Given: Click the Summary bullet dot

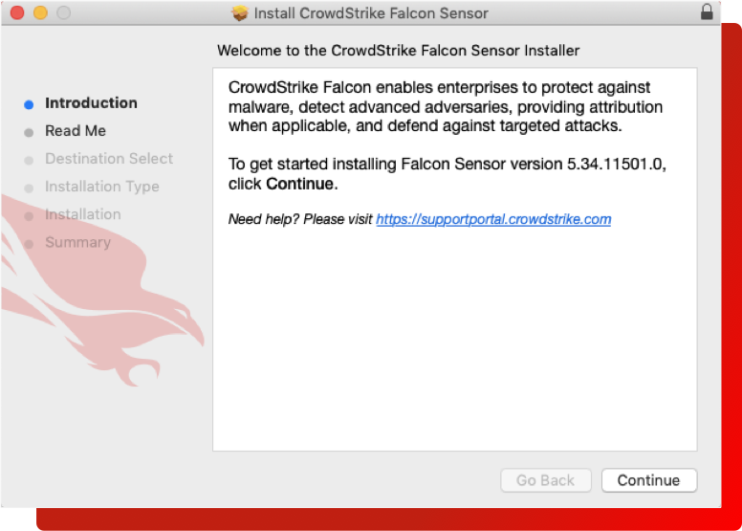Looking at the screenshot, I should point(29,243).
